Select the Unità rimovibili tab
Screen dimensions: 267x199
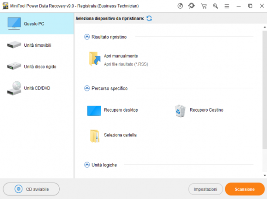[x=37, y=45]
